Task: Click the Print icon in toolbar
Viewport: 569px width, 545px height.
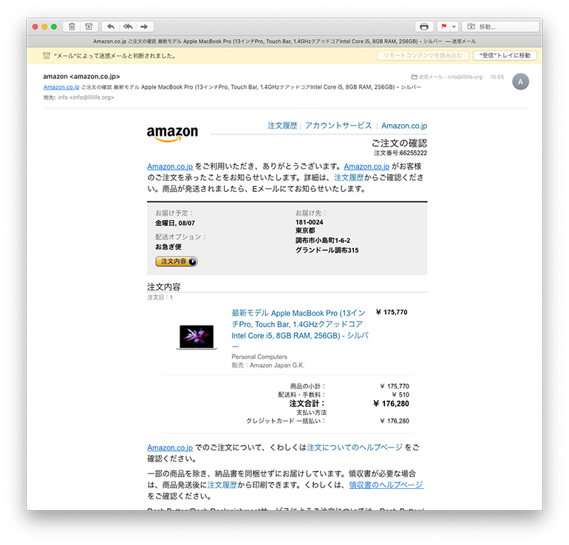Action: [x=423, y=27]
